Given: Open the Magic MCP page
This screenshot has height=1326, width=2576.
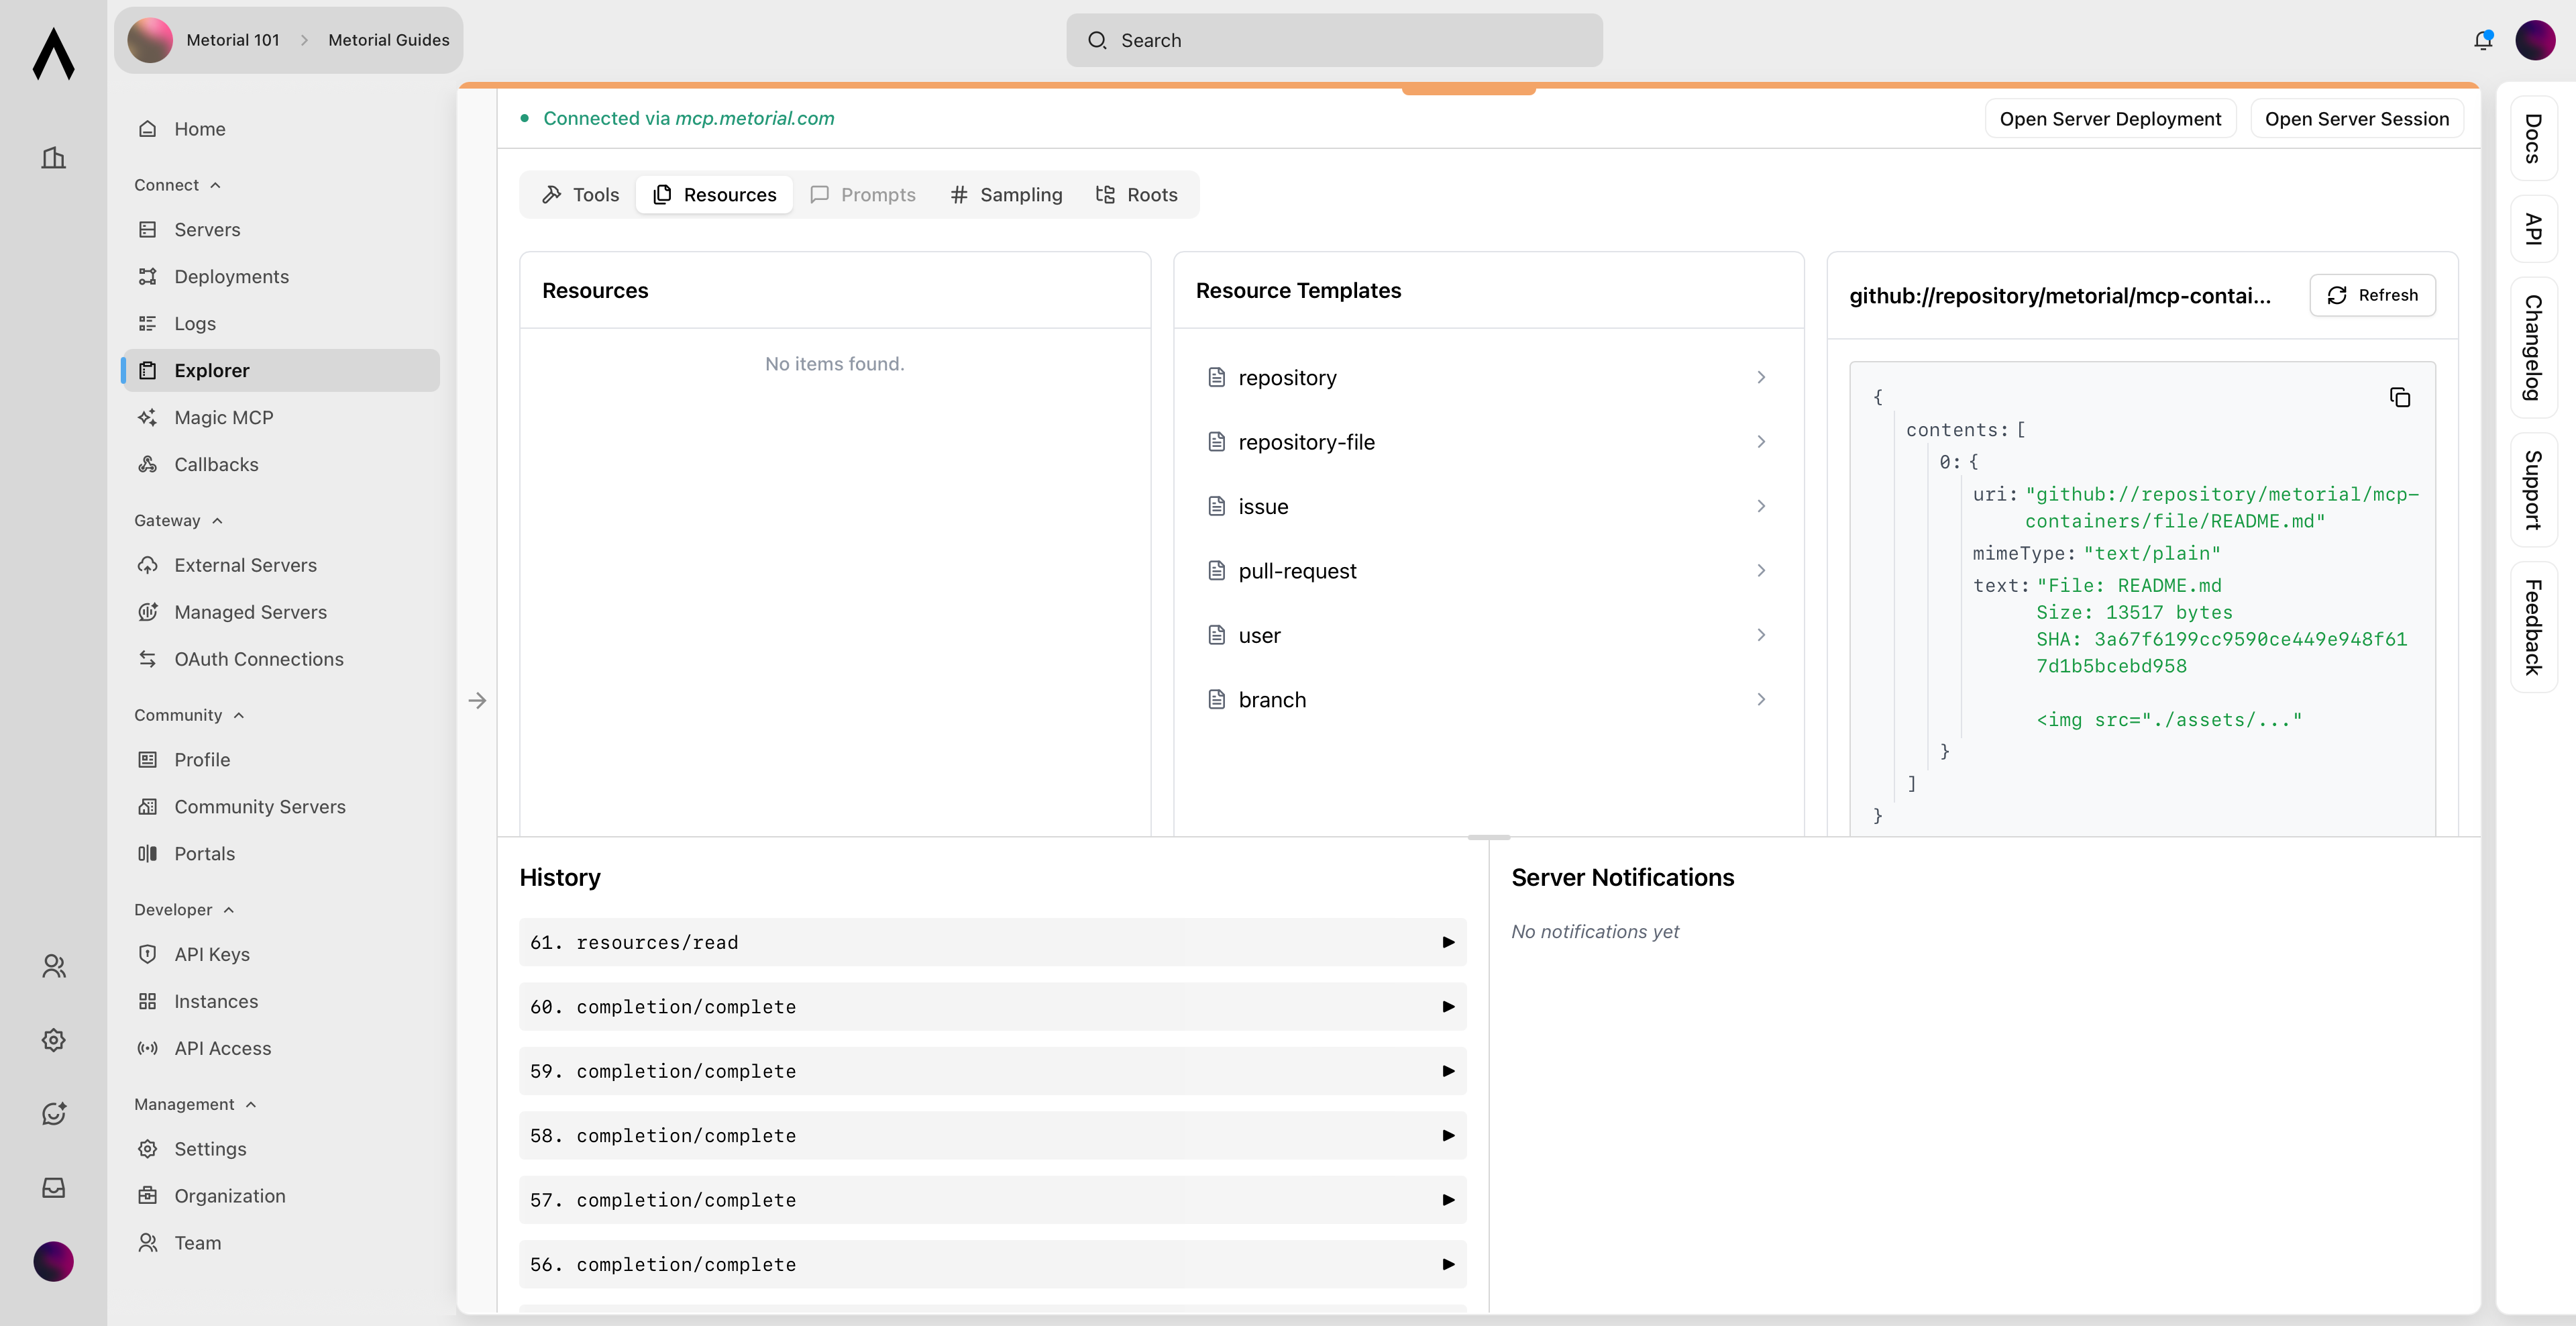Looking at the screenshot, I should pos(223,417).
